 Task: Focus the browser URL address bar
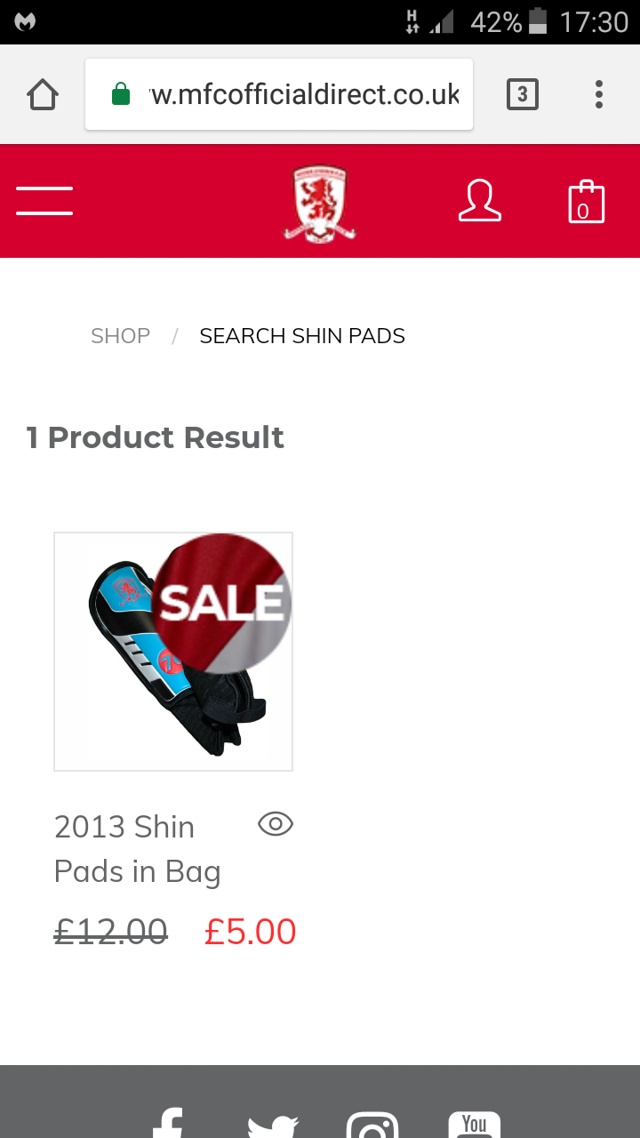[279, 94]
